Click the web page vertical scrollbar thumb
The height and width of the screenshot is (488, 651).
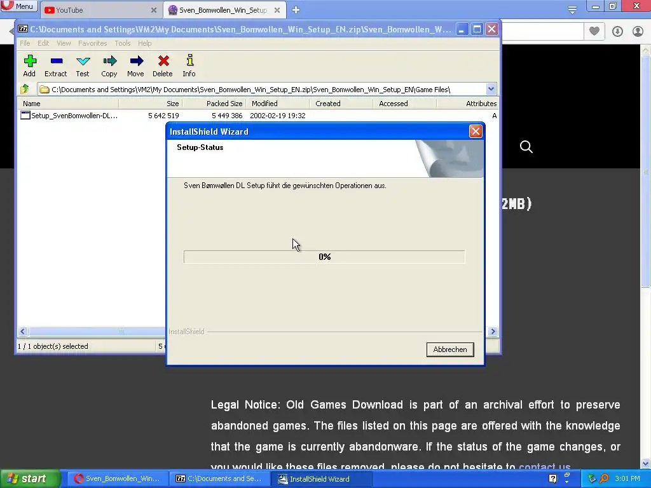coord(646,171)
